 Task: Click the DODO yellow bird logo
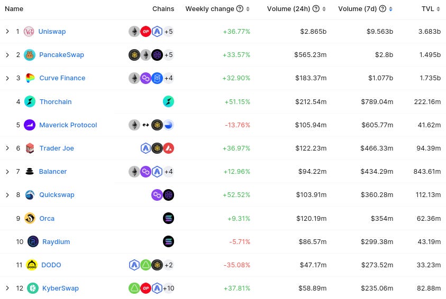click(x=32, y=265)
